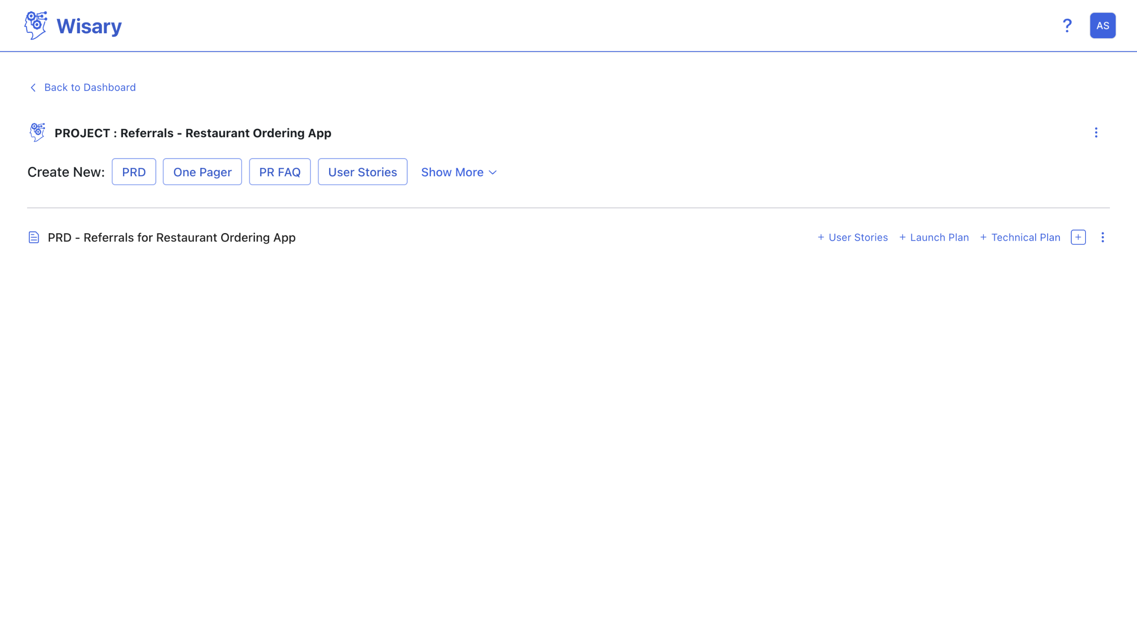Click the Wisary brain logo icon

click(36, 25)
